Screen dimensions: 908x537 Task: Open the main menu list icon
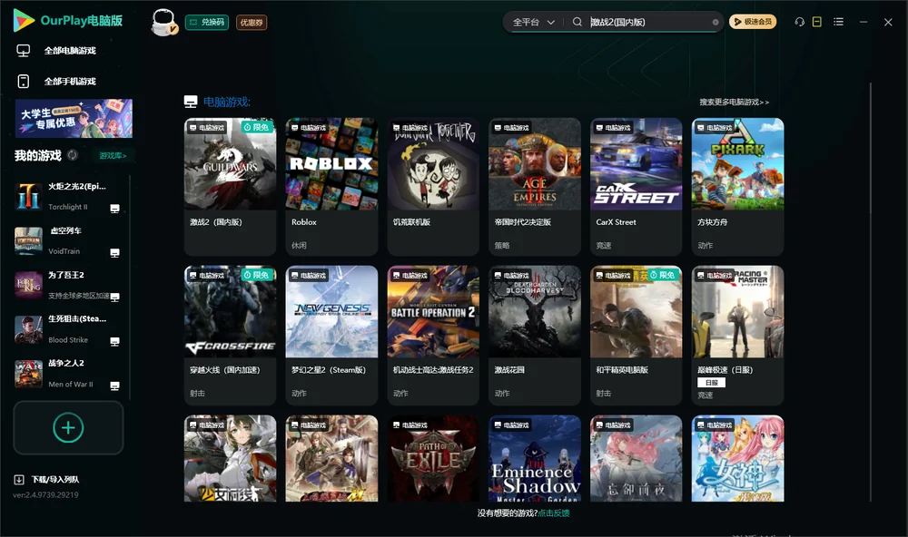point(838,22)
